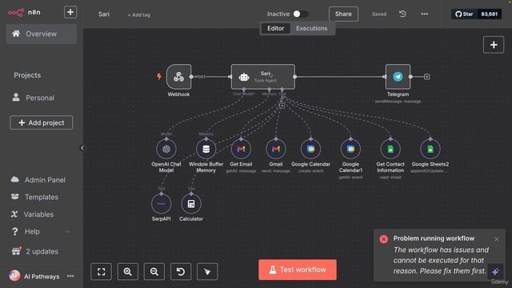The width and height of the screenshot is (512, 288).
Task: Expand the Help menu
Action: pos(41,231)
